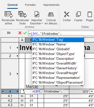Viewport: 94px width, 108px height.
Task: Select IFC.'IfcWindow'.'OverallHeight' suggestion
Action: point(58,73)
